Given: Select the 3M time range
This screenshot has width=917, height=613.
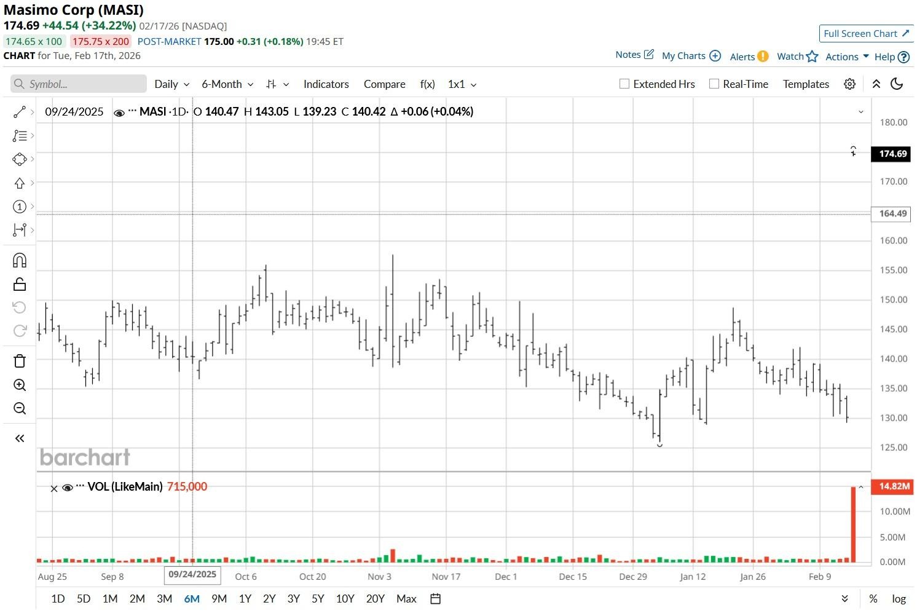Looking at the screenshot, I should [x=164, y=599].
